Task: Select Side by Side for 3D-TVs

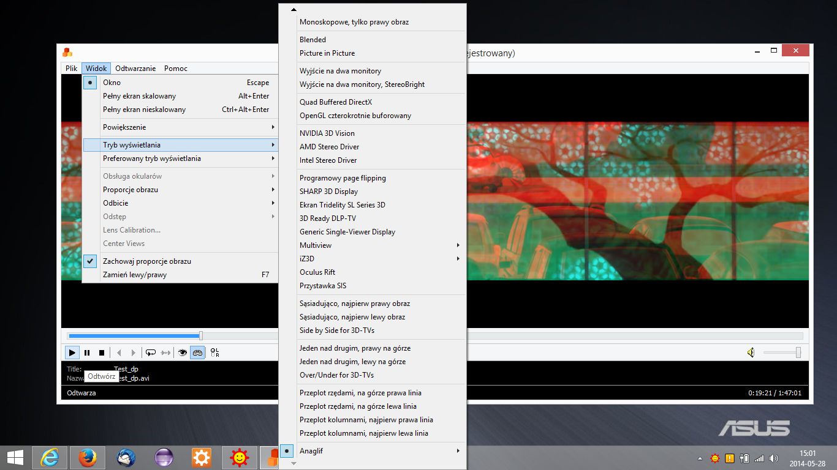Action: click(x=373, y=330)
